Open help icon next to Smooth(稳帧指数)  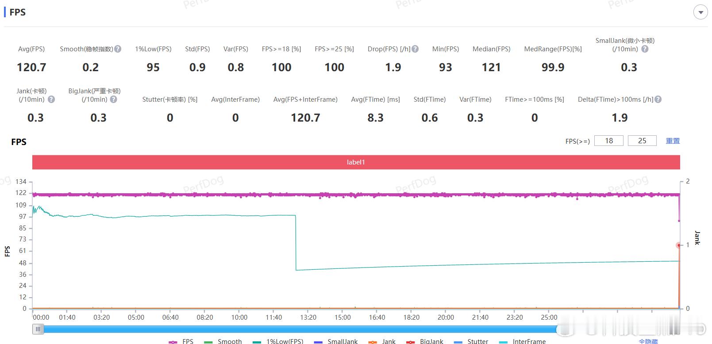tap(118, 49)
